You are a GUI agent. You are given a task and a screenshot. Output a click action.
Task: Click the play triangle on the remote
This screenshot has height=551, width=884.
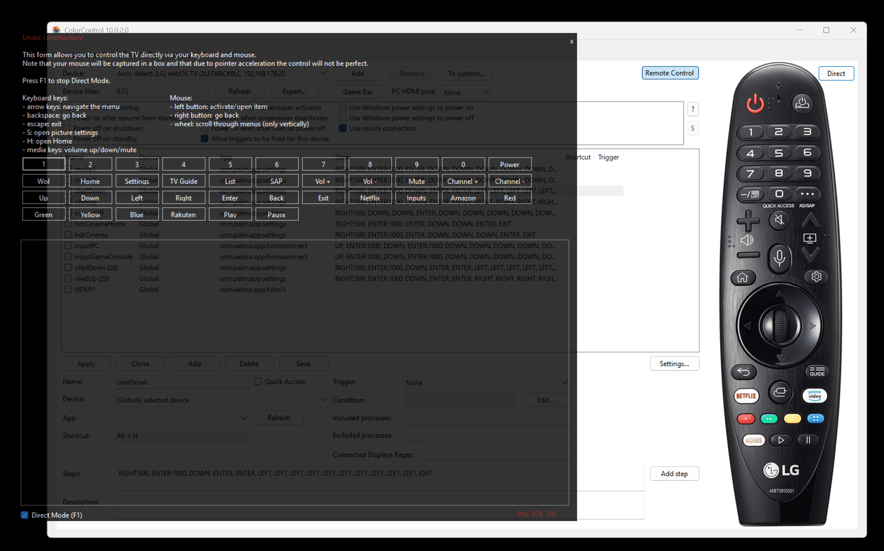781,440
